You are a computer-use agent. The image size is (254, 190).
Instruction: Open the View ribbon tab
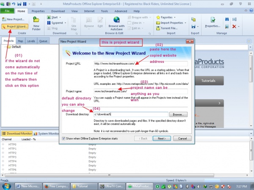75,11
